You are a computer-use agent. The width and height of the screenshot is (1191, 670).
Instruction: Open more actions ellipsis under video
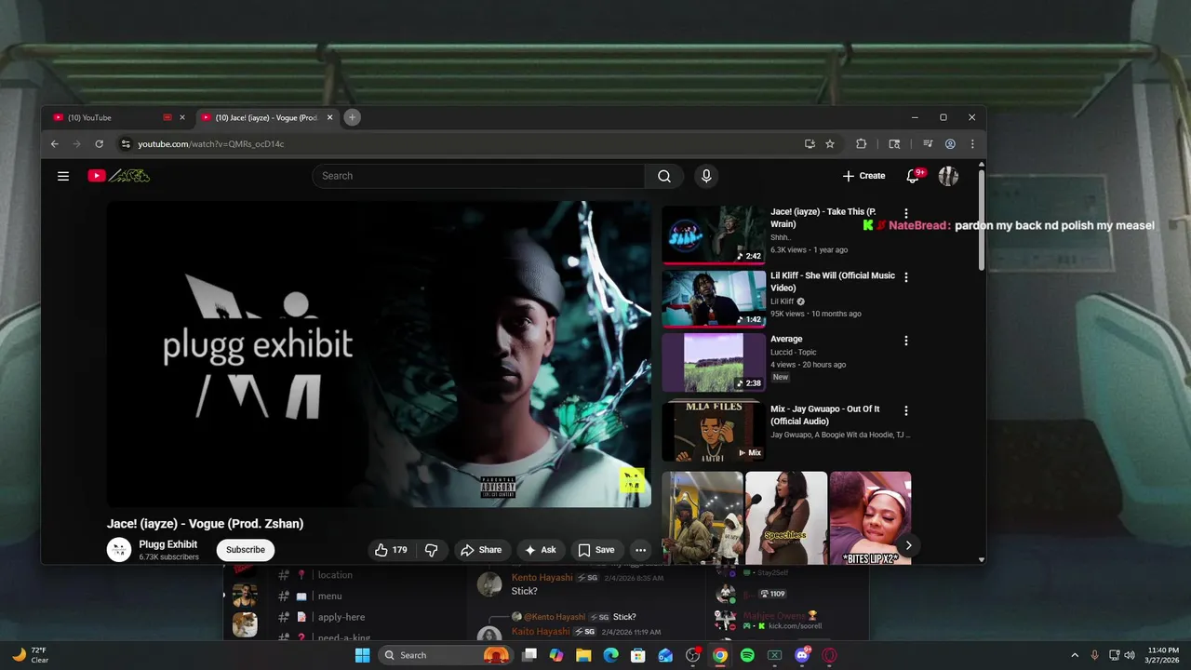640,550
